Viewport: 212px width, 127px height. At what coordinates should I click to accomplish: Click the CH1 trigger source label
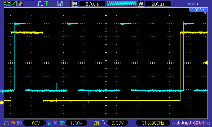(97, 123)
